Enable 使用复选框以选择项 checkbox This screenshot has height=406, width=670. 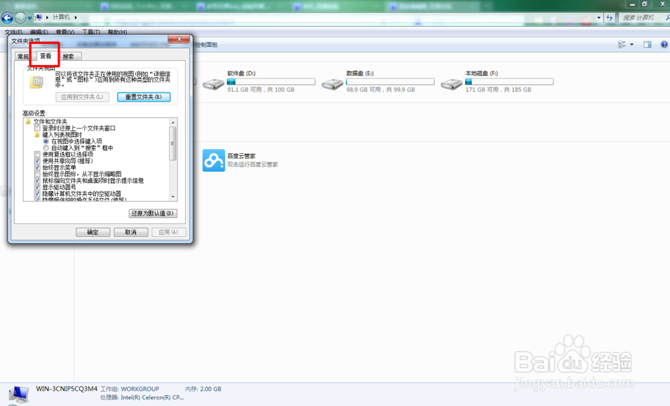37,155
